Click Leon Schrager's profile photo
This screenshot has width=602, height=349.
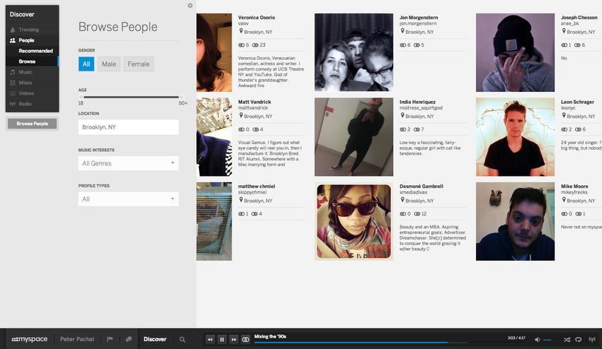515,137
